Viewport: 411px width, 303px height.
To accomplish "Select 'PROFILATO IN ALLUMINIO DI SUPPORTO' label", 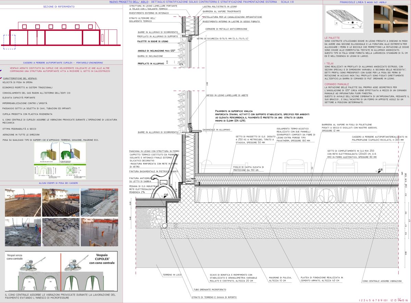I will (158, 36).
